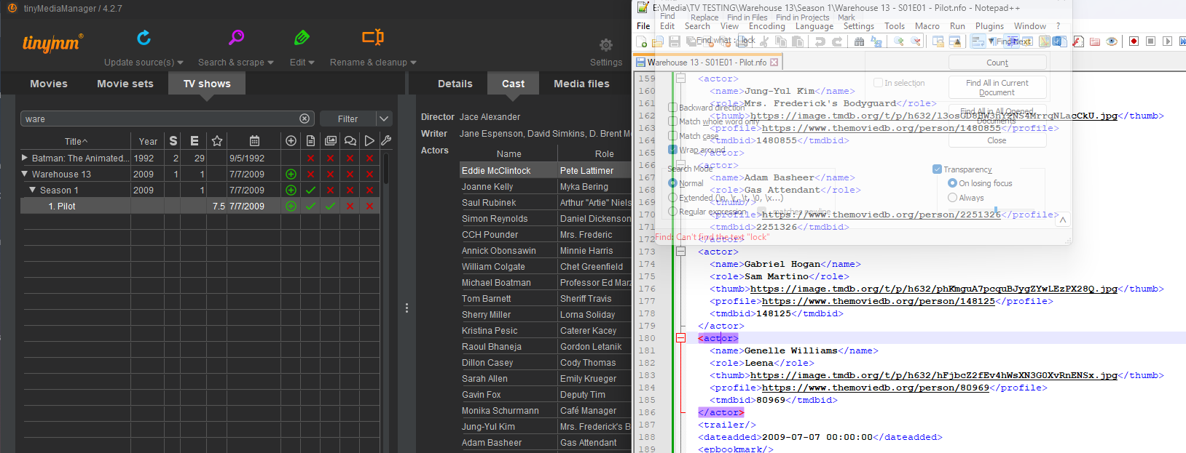Image resolution: width=1186 pixels, height=453 pixels.
Task: Click the green Edit pencil icon
Action: coord(302,38)
